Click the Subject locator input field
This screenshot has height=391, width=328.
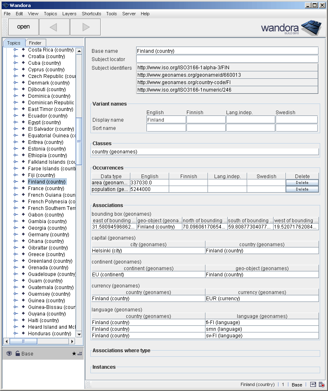point(227,59)
